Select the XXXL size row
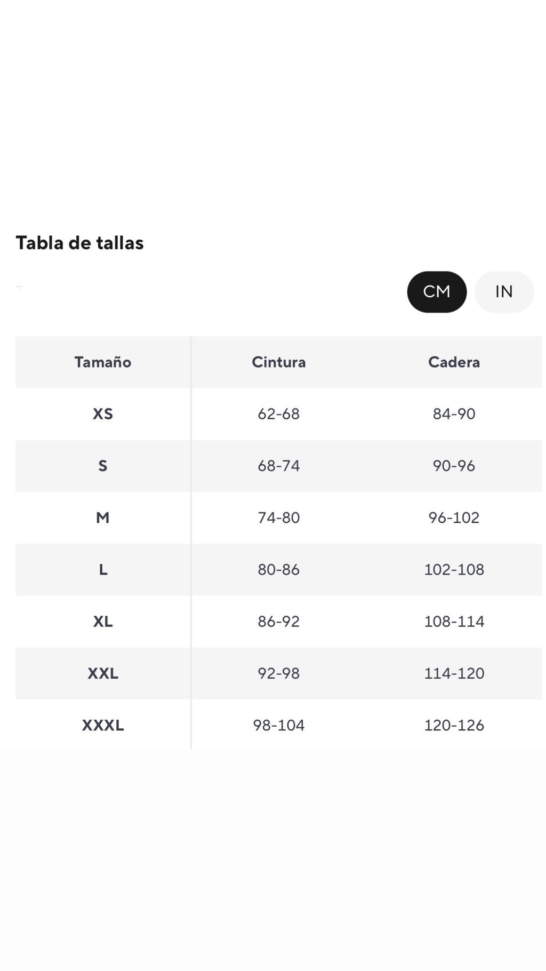Screen dimensions: 546x971 point(102,725)
